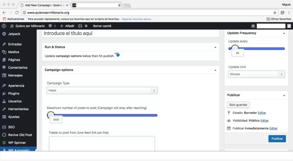Open the Aplicaciones apps grid icon

click(4, 19)
